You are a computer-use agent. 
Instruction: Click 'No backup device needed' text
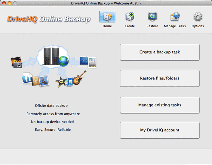52,122
